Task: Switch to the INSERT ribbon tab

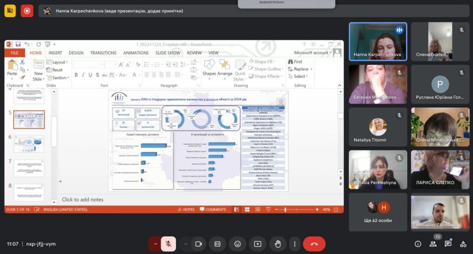Action: click(x=55, y=53)
